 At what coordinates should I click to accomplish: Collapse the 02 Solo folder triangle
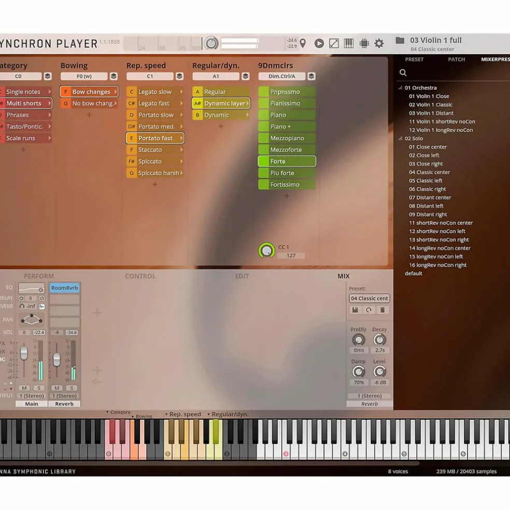tap(401, 138)
